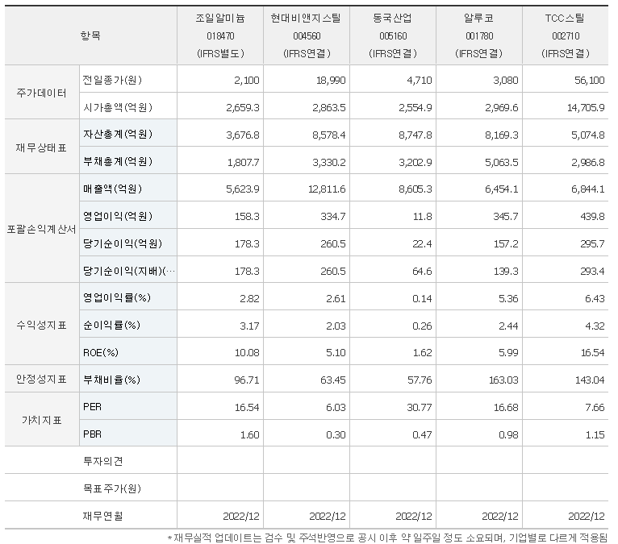Select the 가치지표 category cell
Screen dimensions: 618x544
click(42, 420)
